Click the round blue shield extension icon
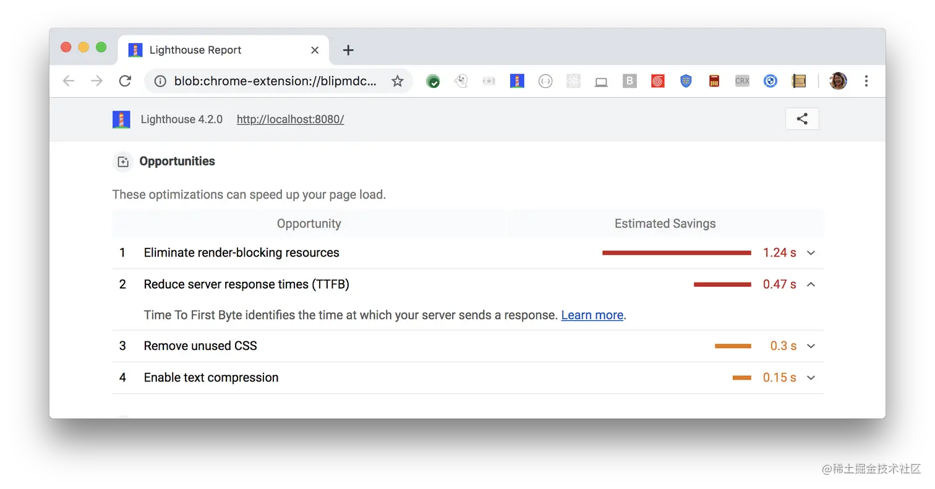The image size is (935, 489). click(x=770, y=81)
